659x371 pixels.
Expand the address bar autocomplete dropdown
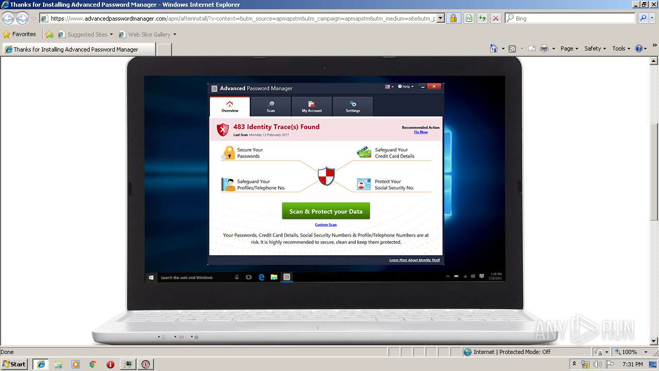(x=440, y=19)
